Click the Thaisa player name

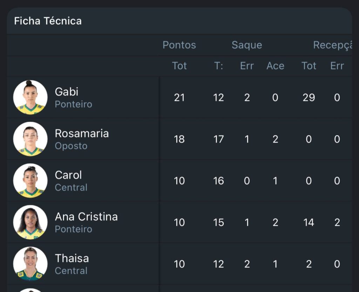72,258
